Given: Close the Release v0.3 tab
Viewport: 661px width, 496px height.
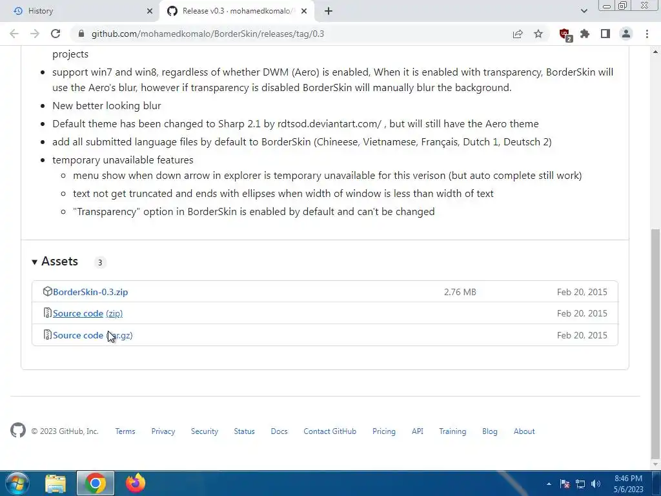Looking at the screenshot, I should [x=304, y=11].
